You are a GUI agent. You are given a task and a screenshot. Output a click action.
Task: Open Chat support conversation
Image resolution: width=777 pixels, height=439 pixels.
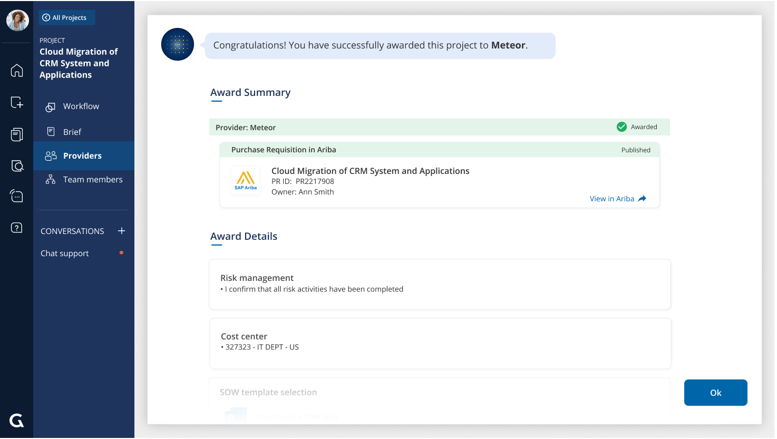(65, 253)
